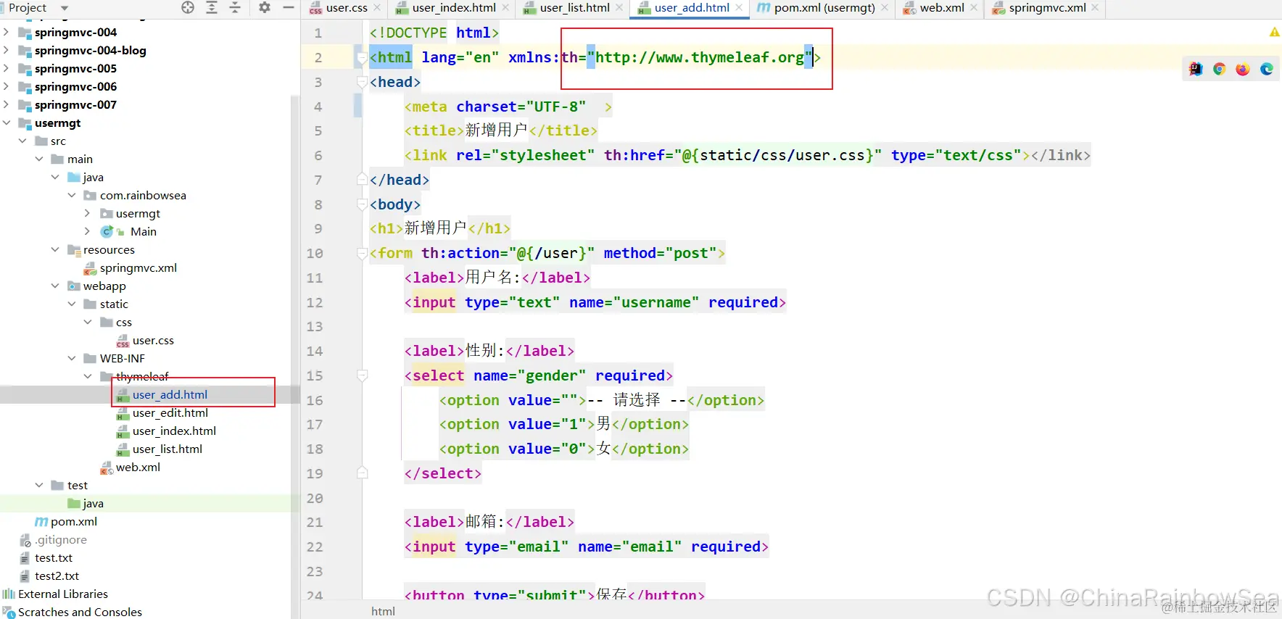This screenshot has width=1282, height=619.
Task: Open Project panel settings gear
Action: [265, 7]
